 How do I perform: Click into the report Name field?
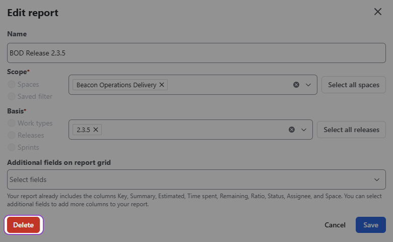point(196,53)
